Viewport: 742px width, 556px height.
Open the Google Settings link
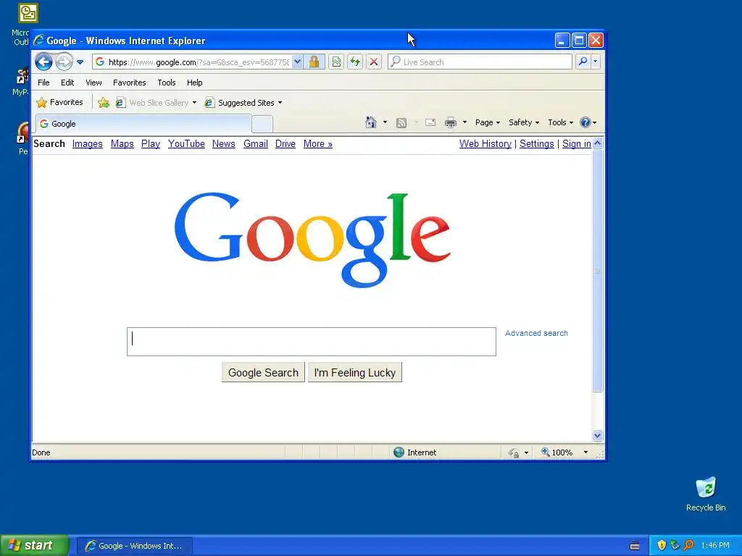pyautogui.click(x=537, y=144)
